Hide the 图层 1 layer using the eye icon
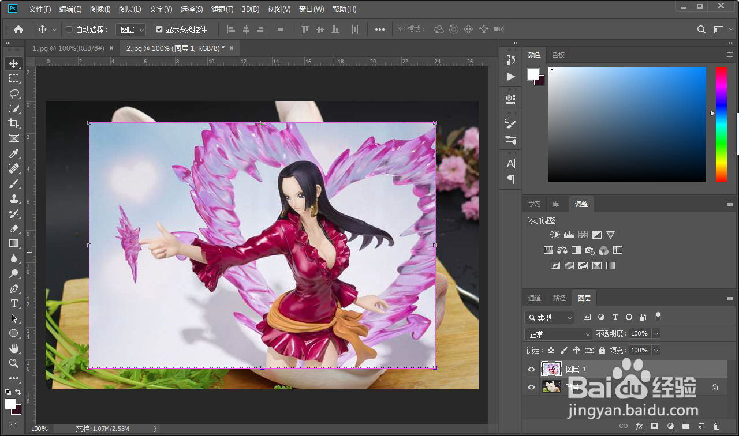This screenshot has height=436, width=739. pos(532,369)
